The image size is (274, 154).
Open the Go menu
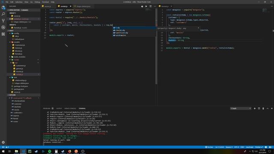pyautogui.click(x=31, y=2)
